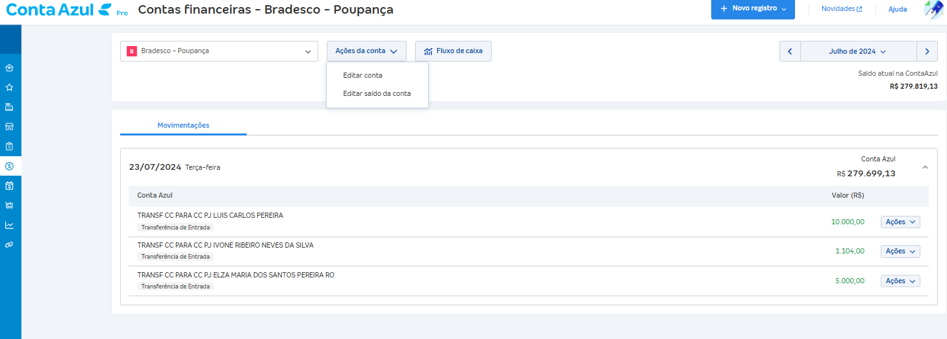Open Ações for LUIS CARLOS PEREIRA transfer

900,222
